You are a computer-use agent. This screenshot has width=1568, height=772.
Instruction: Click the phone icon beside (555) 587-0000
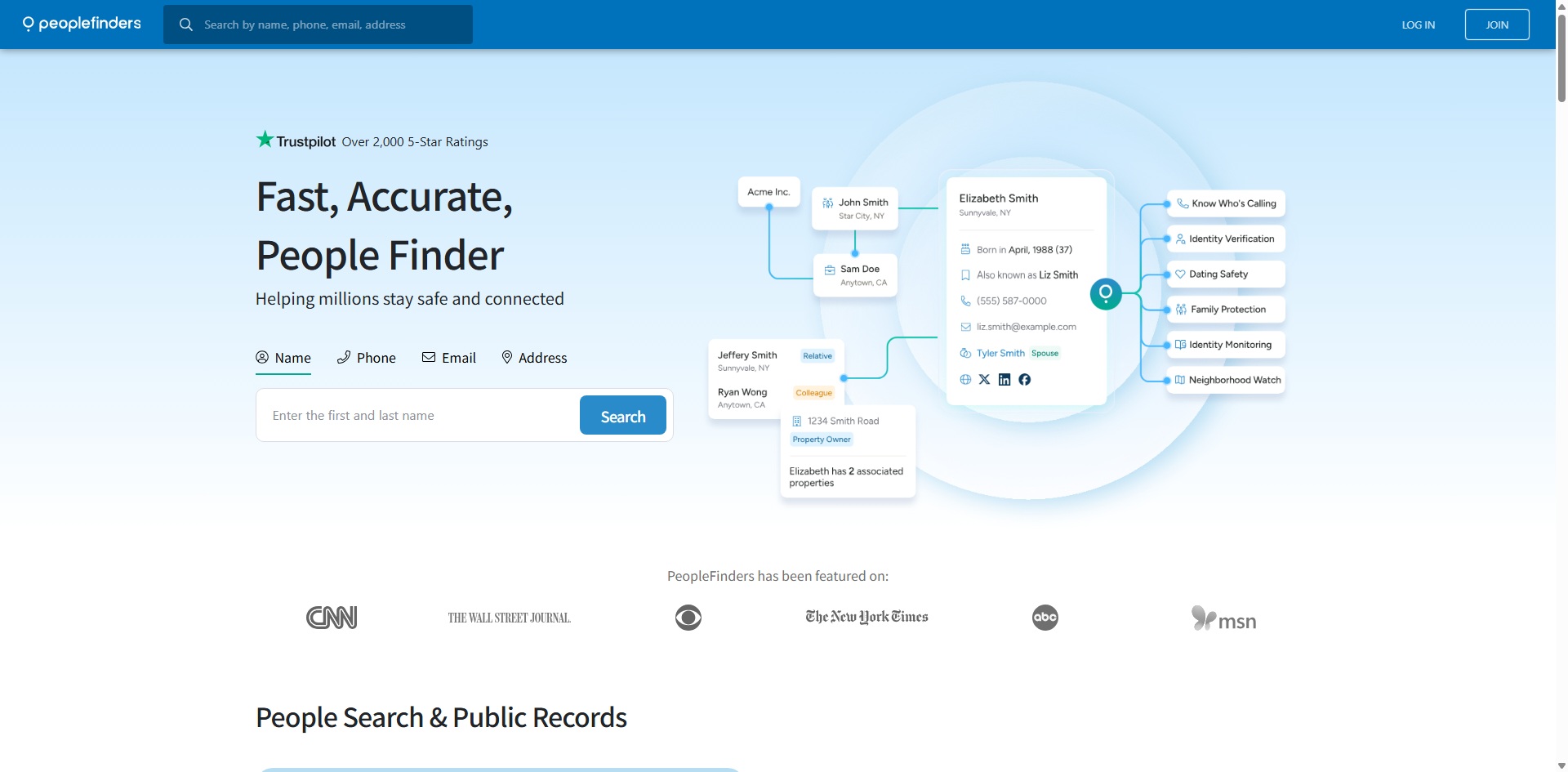coord(965,301)
